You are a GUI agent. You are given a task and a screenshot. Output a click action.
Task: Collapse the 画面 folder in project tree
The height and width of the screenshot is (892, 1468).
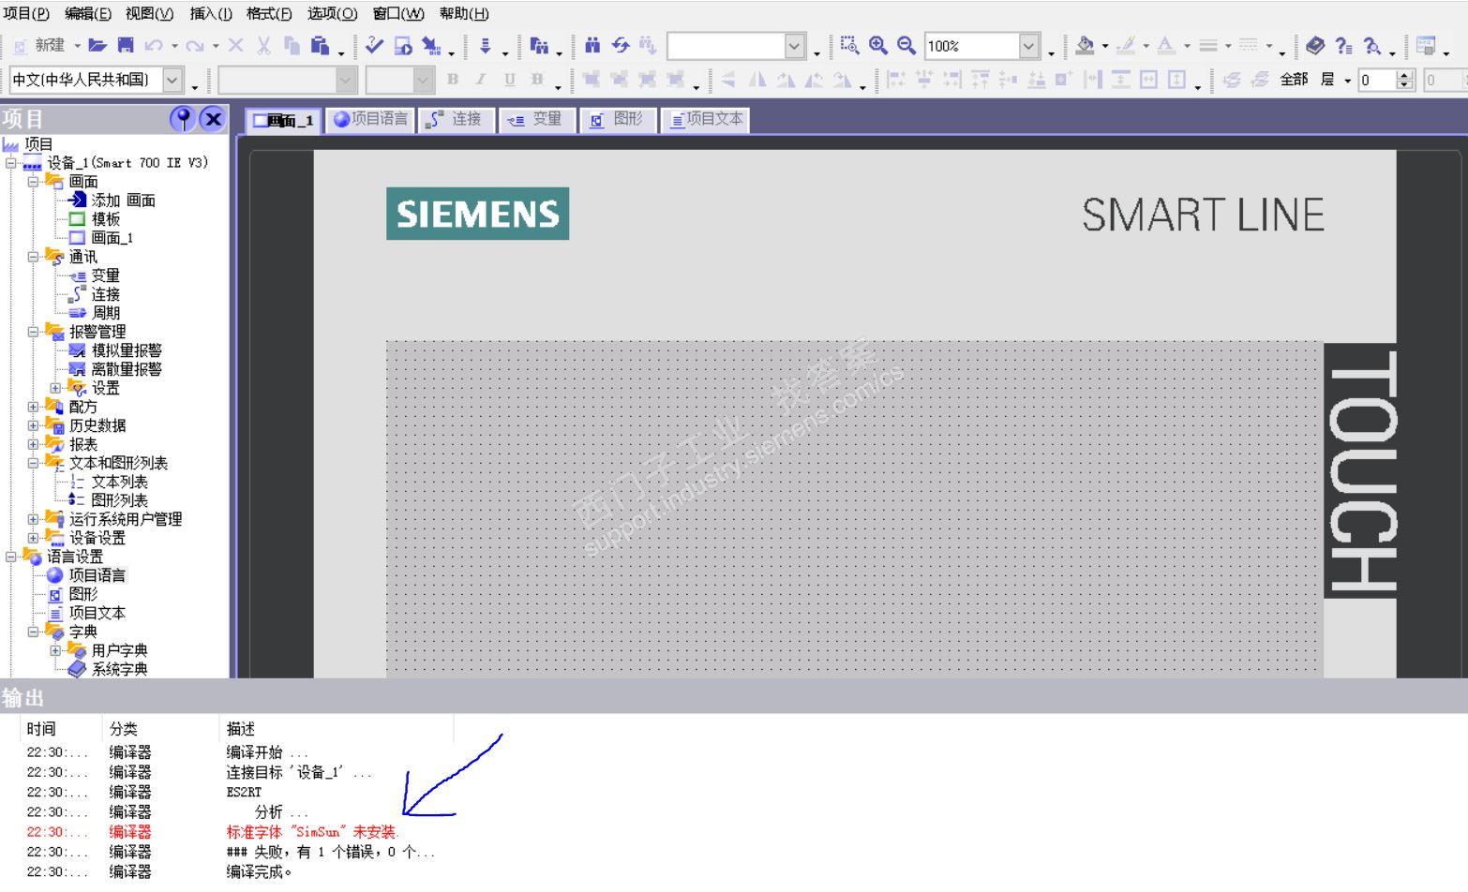pyautogui.click(x=33, y=182)
